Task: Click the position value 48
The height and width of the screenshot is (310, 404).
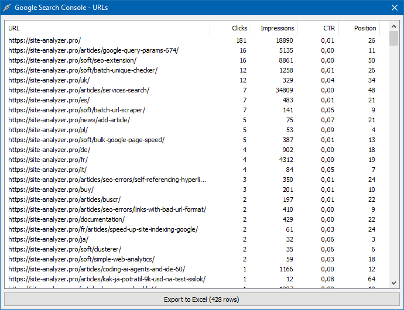Action: point(372,90)
